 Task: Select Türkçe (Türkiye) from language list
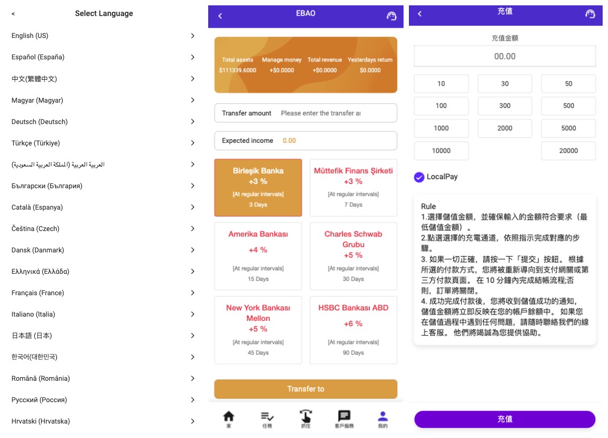pyautogui.click(x=36, y=143)
